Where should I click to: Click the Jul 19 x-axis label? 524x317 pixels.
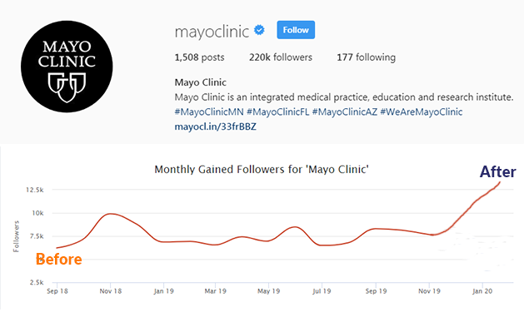[x=322, y=291]
